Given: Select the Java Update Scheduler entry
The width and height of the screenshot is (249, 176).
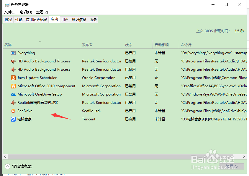Looking at the screenshot, I should point(37,78).
